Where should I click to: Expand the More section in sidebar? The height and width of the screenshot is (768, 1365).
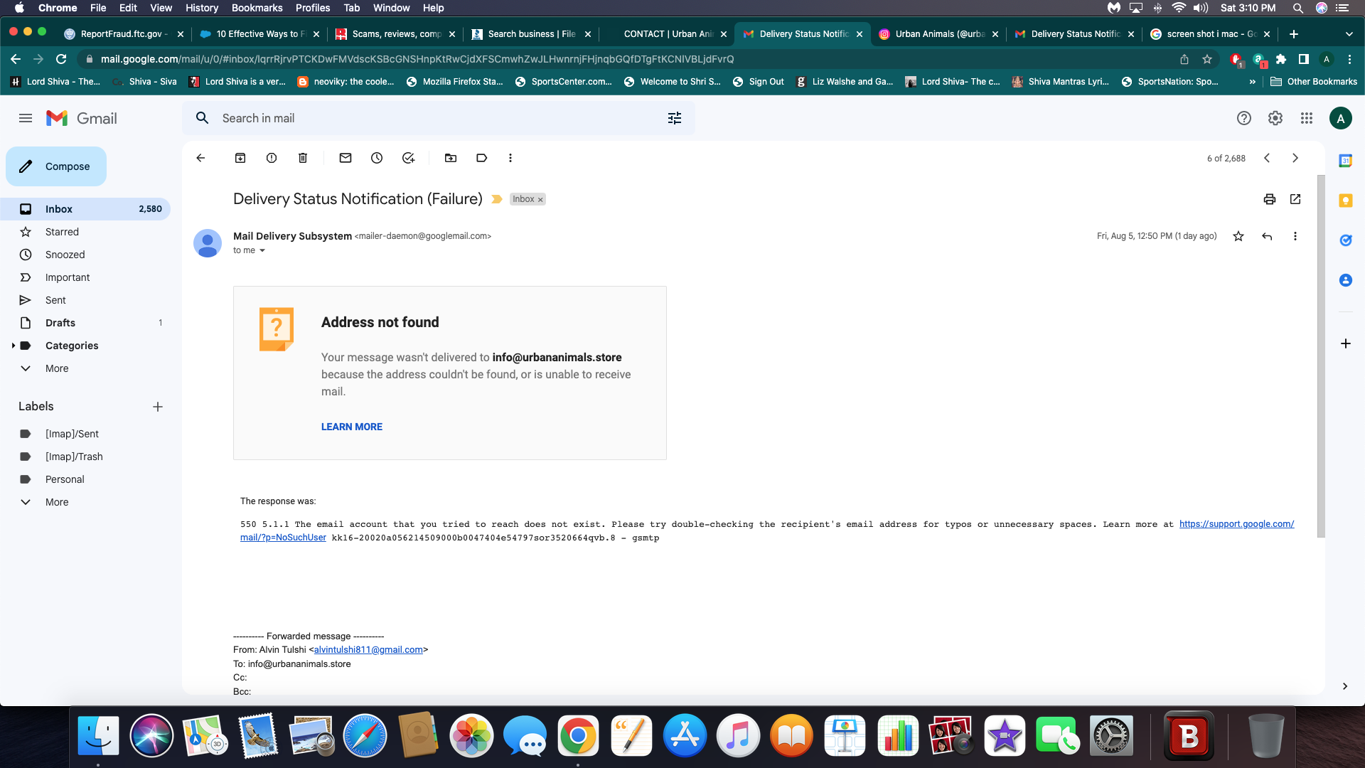click(x=56, y=368)
